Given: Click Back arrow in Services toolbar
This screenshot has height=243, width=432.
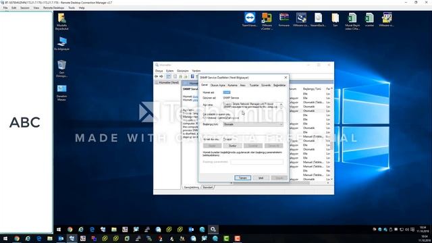Looking at the screenshot, I should (156, 76).
